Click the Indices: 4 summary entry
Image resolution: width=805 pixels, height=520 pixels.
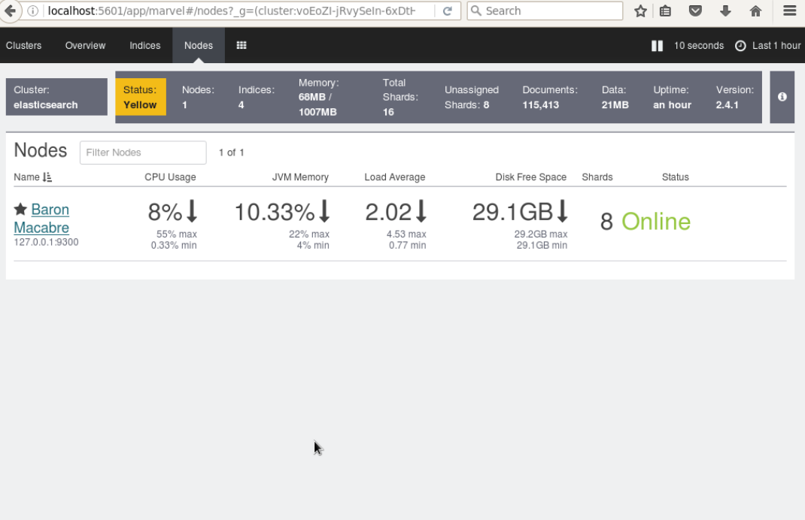click(257, 97)
